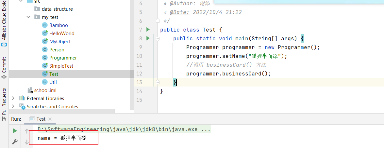Open the HelloWorld class file
The width and height of the screenshot is (384, 148).
coord(62,34)
